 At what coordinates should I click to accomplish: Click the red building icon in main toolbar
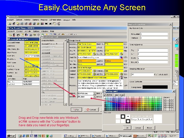[x=30, y=24]
